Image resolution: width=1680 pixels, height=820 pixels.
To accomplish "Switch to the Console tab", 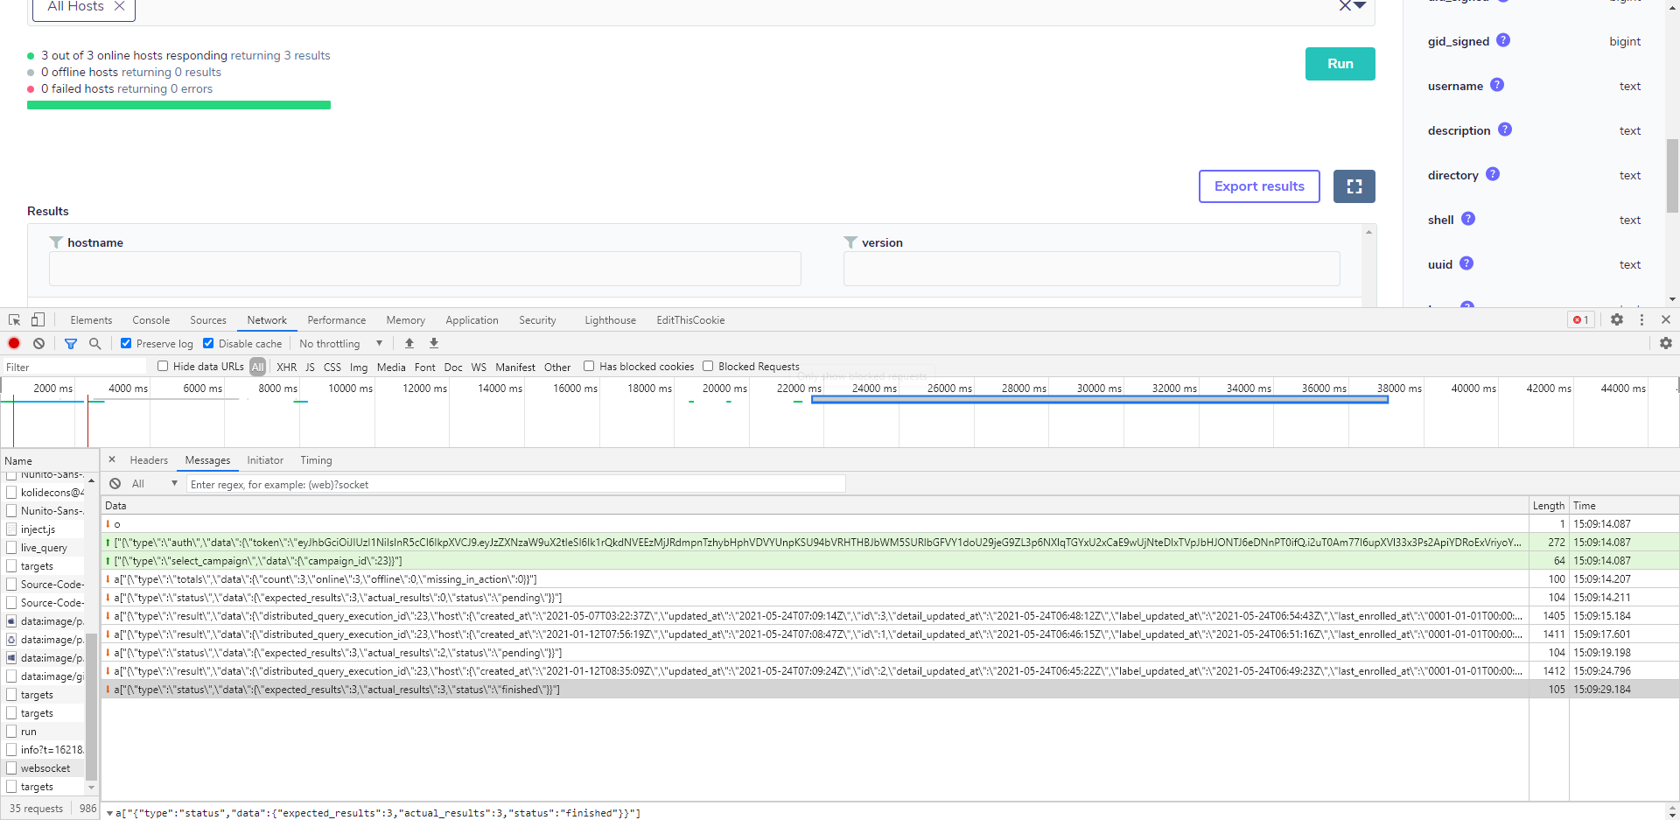I will point(151,320).
